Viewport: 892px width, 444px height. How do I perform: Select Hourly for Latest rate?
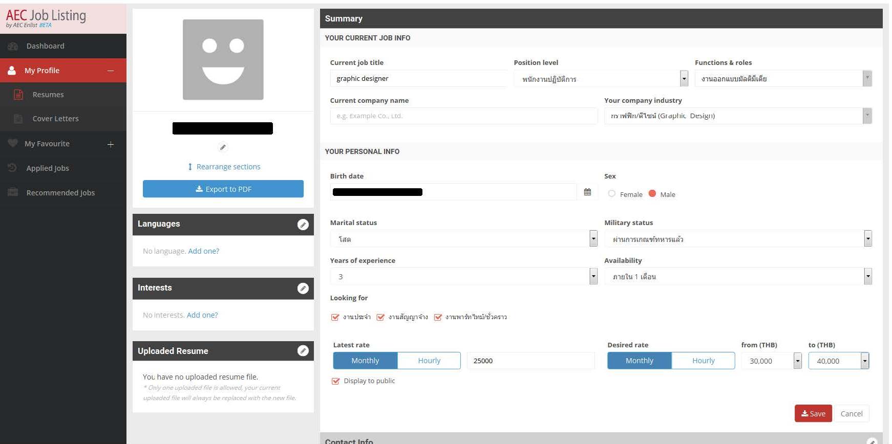[429, 361]
